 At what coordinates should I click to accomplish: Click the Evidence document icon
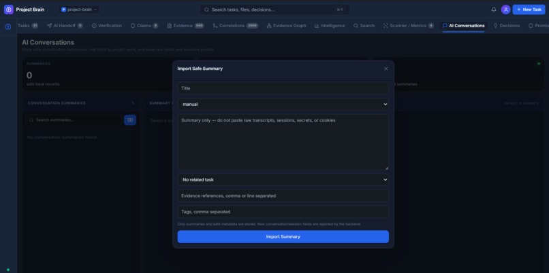(x=170, y=26)
